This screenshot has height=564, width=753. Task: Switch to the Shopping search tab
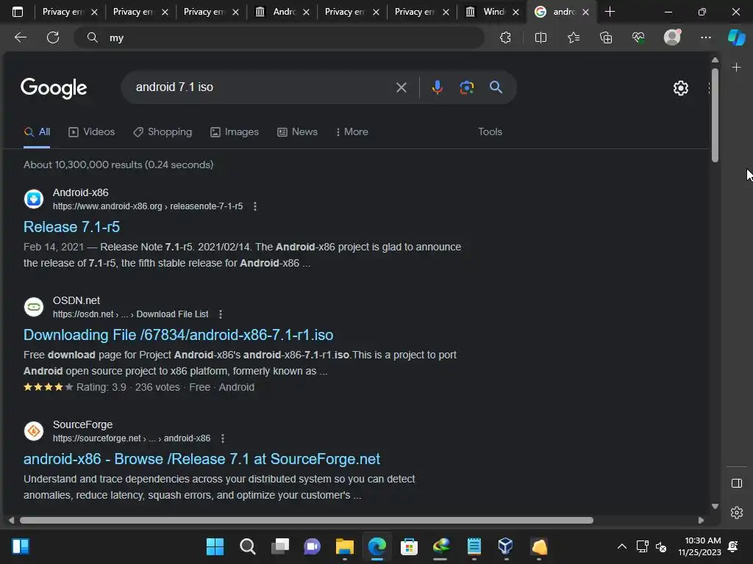(x=163, y=132)
